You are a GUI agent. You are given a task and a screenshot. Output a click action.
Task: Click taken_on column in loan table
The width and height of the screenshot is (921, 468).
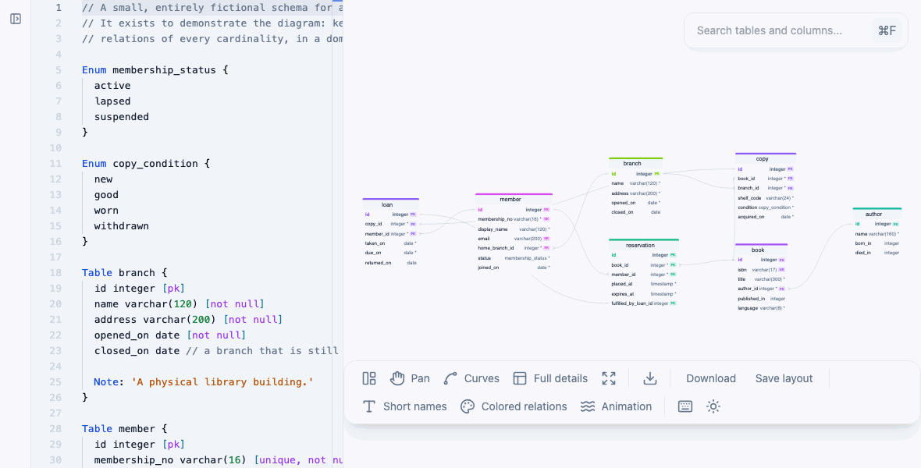[x=390, y=243]
